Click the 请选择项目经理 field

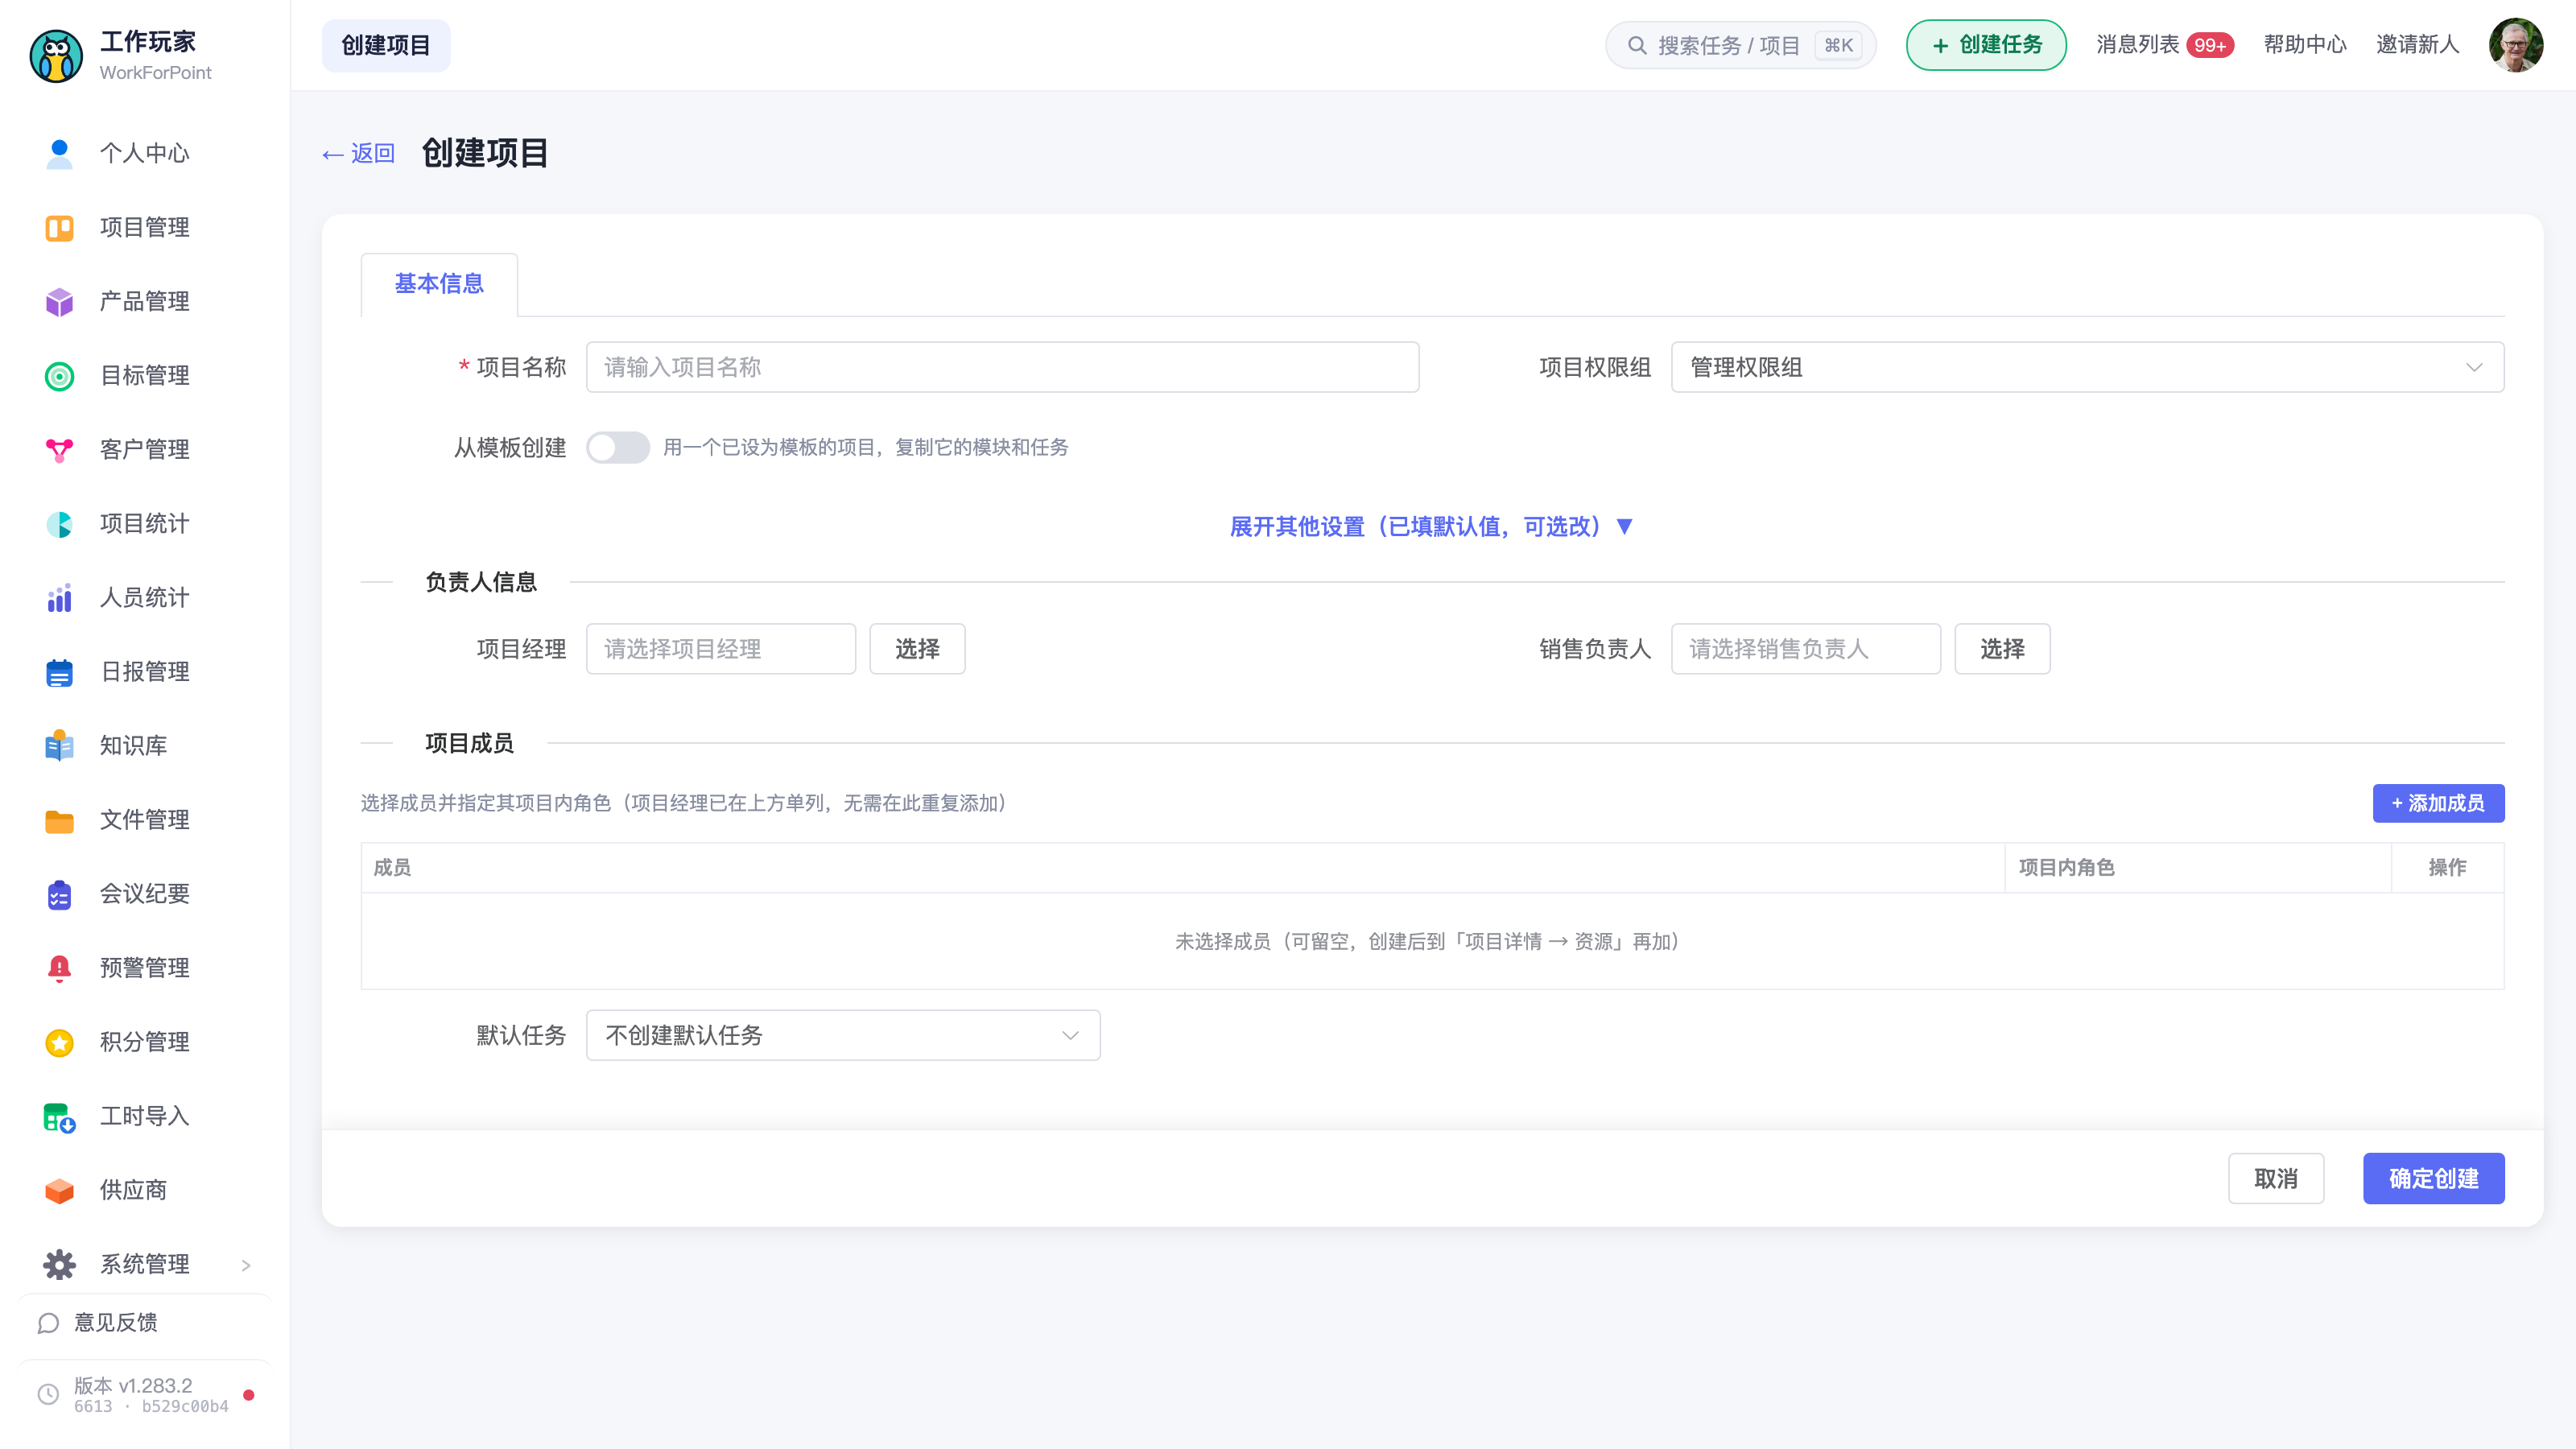(720, 649)
